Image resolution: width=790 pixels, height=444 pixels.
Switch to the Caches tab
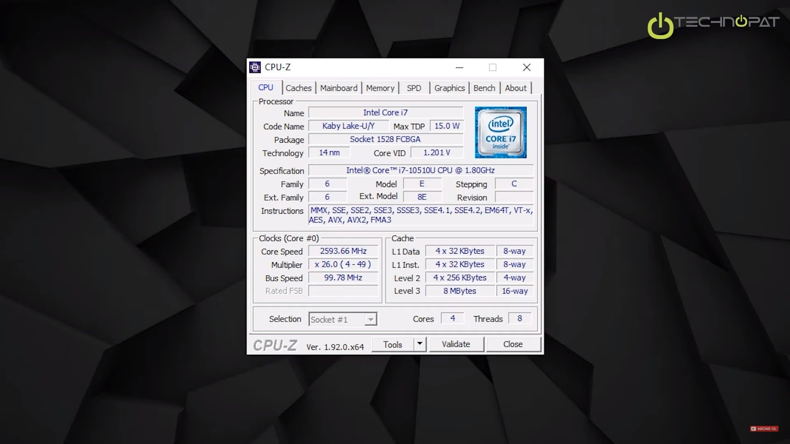pos(298,88)
